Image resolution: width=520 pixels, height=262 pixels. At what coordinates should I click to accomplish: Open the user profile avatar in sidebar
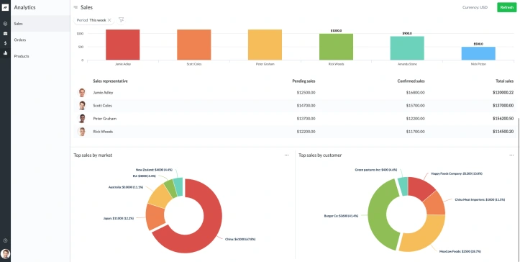tap(5, 254)
